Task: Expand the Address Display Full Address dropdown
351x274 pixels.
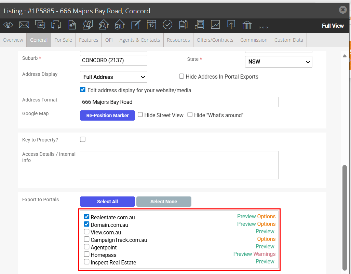Action: pyautogui.click(x=113, y=77)
